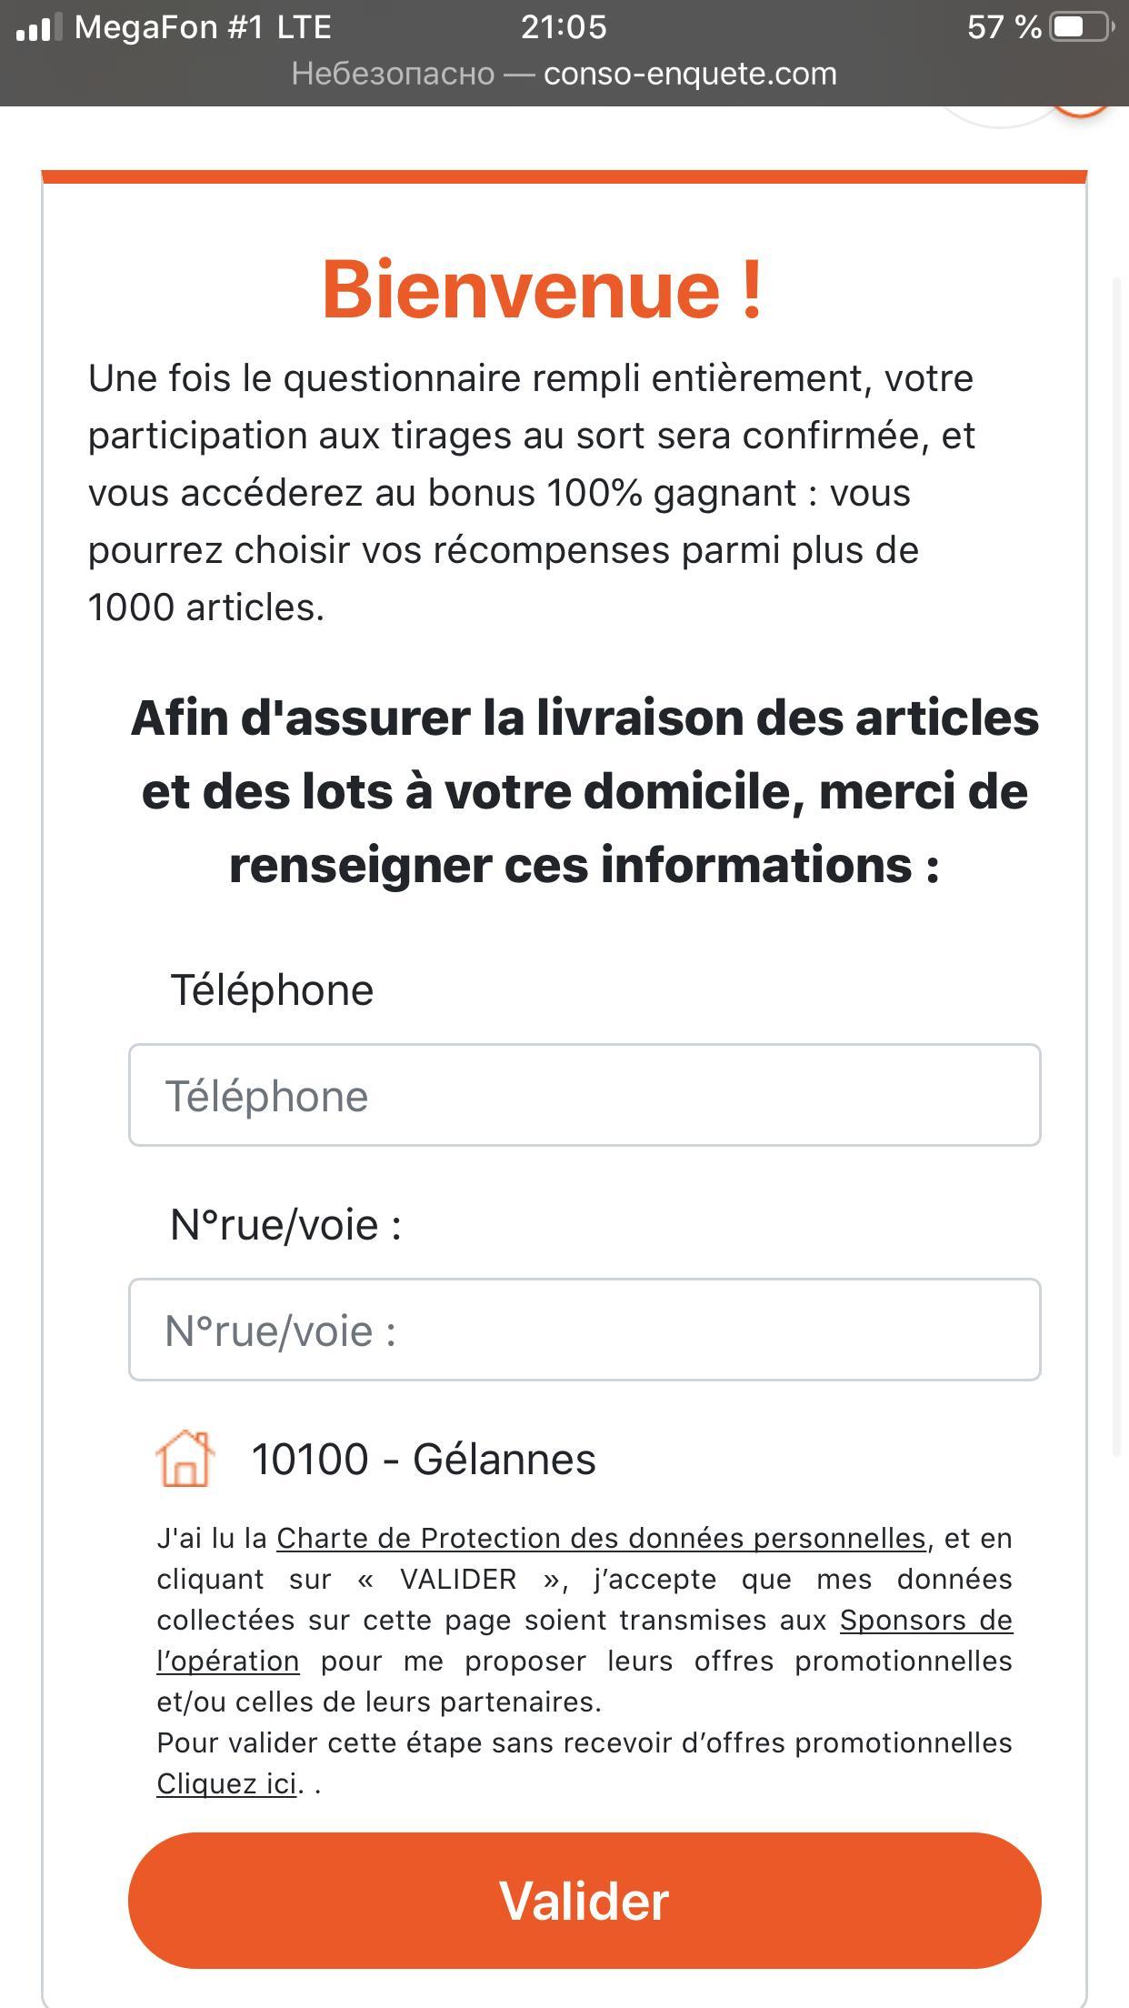
Task: Tap the 10100 - Gélannes location text
Action: click(x=424, y=1460)
